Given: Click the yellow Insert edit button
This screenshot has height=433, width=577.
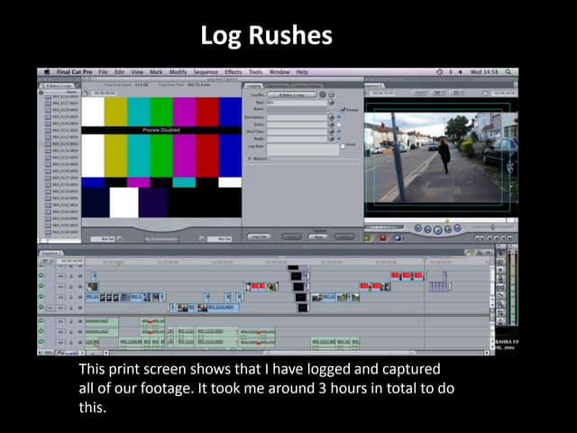Looking at the screenshot, I should coord(369,238).
